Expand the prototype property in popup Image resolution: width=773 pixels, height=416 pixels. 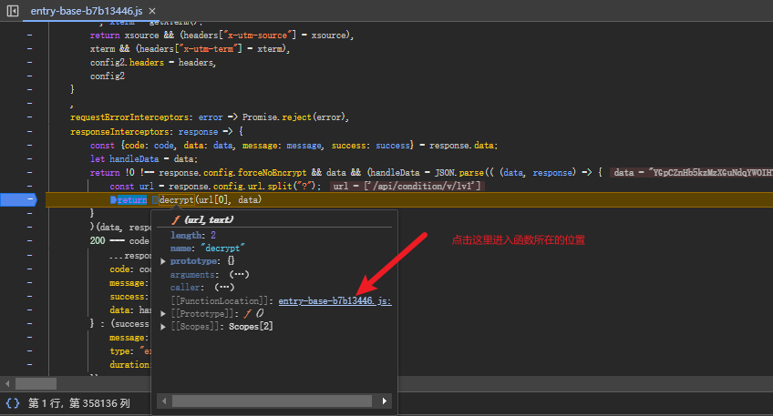tap(163, 261)
